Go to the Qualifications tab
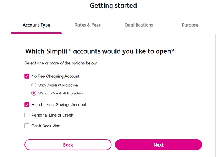This screenshot has width=222, height=157. (139, 25)
